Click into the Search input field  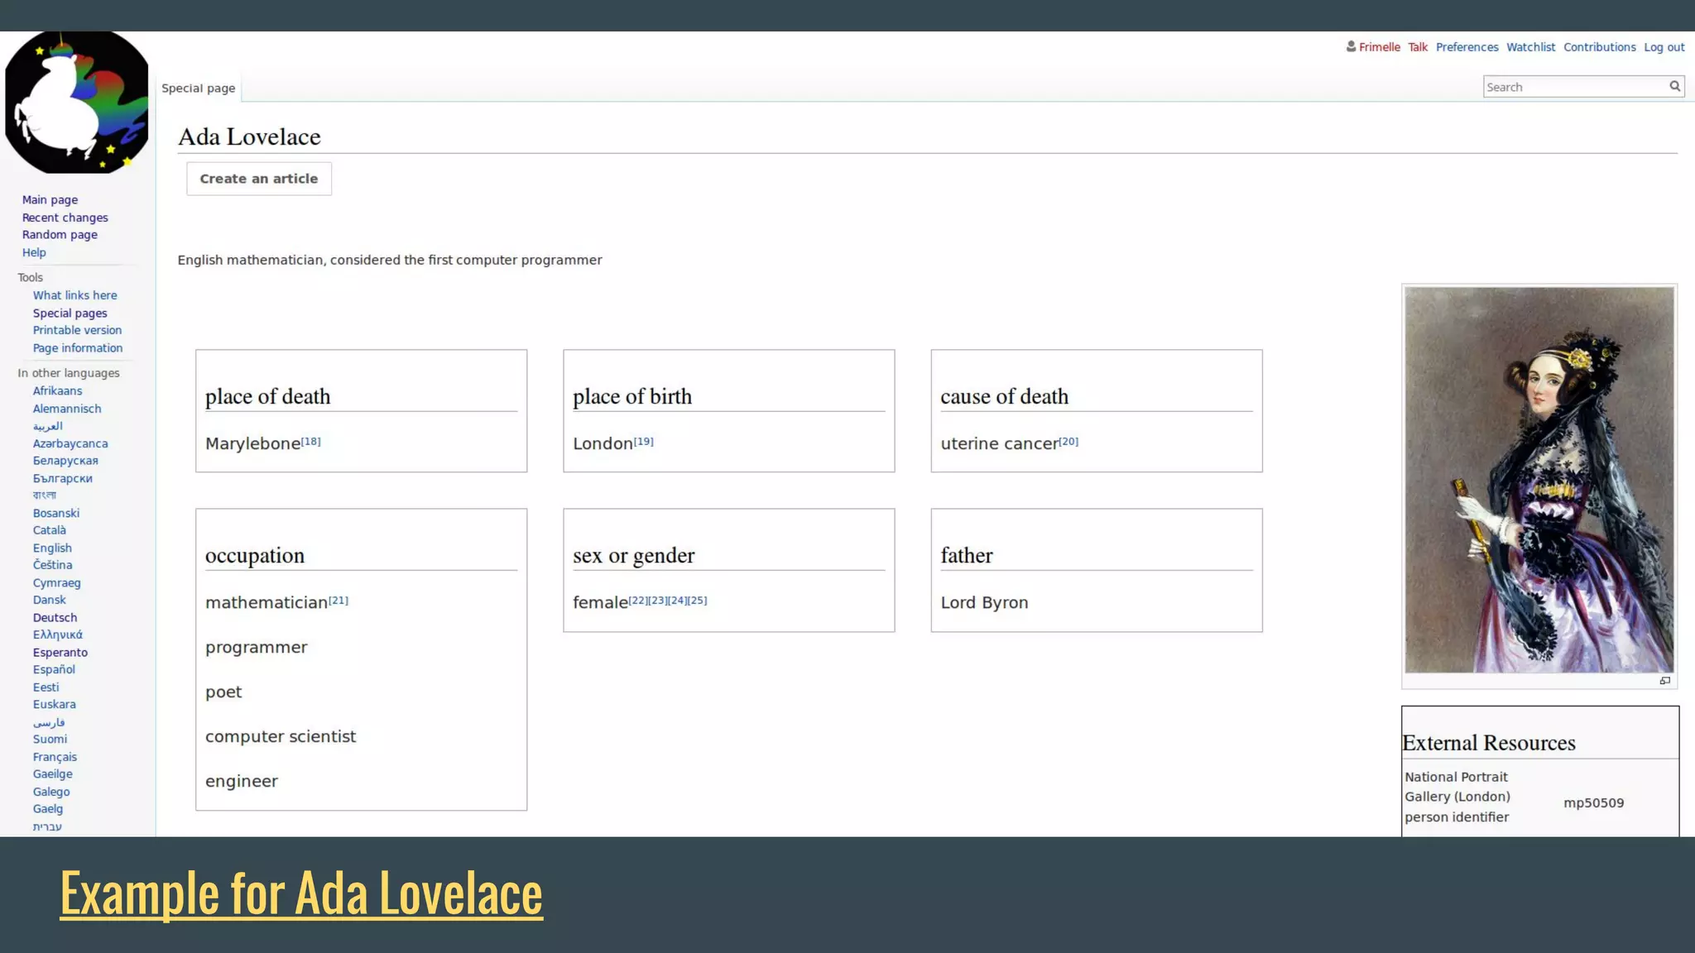(1575, 87)
